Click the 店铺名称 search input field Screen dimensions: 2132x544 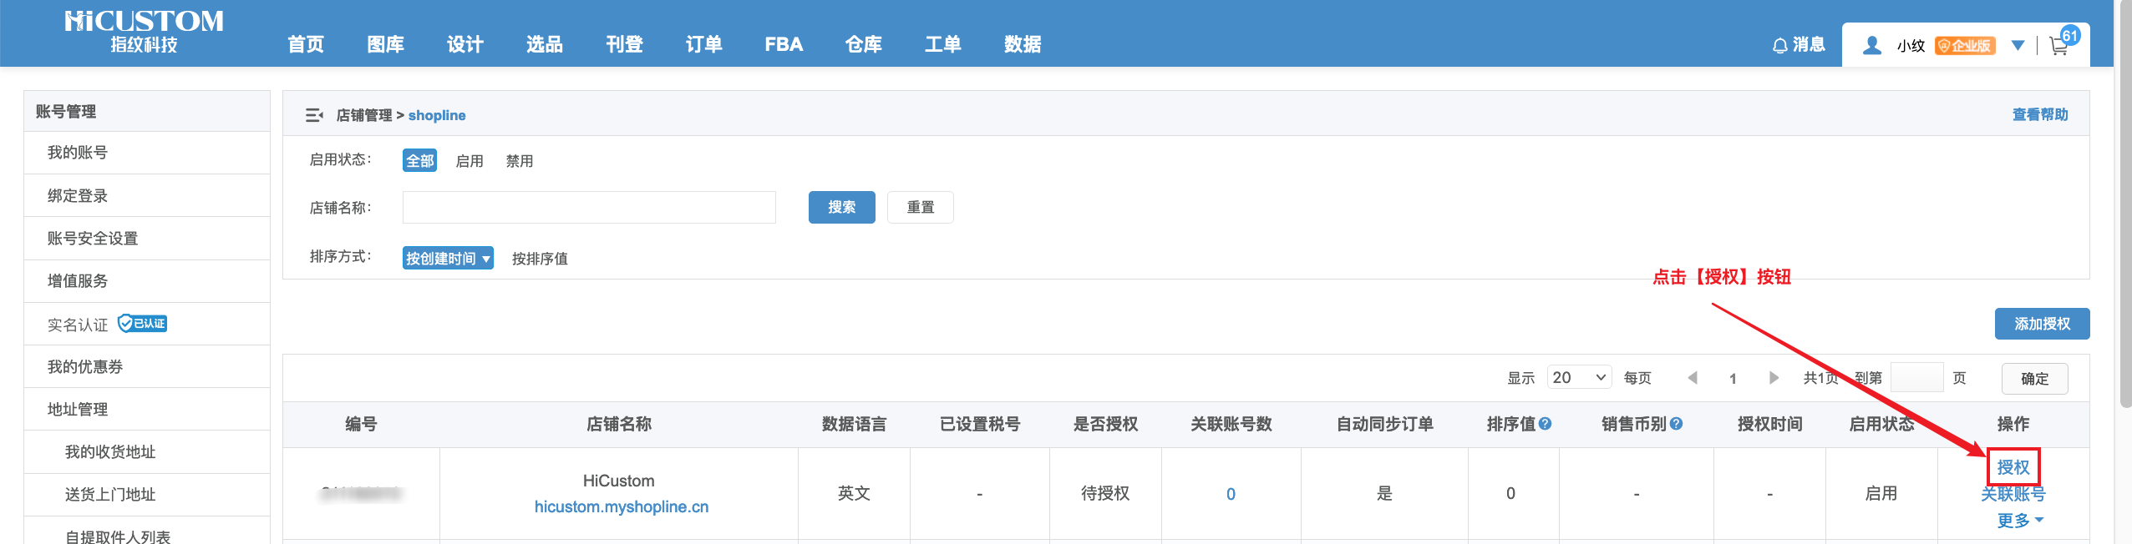[x=589, y=208]
